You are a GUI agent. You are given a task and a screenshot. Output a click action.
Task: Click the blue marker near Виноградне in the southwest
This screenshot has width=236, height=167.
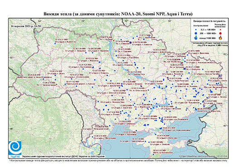(93, 137)
